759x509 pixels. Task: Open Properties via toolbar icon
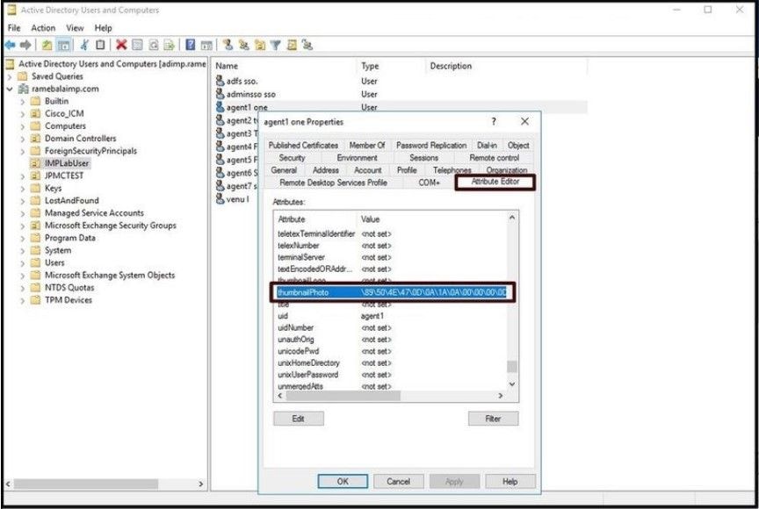tap(137, 45)
